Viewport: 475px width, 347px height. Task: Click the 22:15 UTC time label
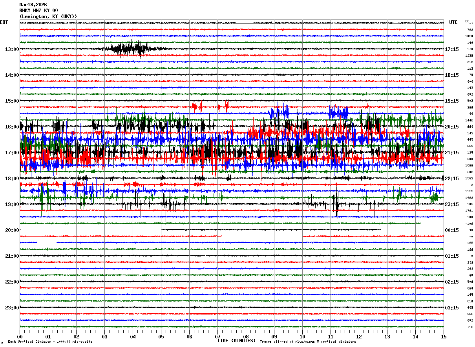coord(451,179)
